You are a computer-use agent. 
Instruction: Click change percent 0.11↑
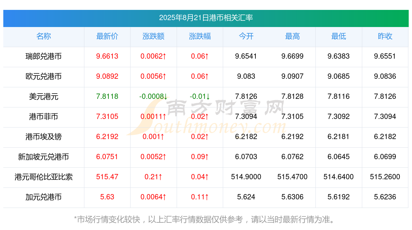coord(200,197)
